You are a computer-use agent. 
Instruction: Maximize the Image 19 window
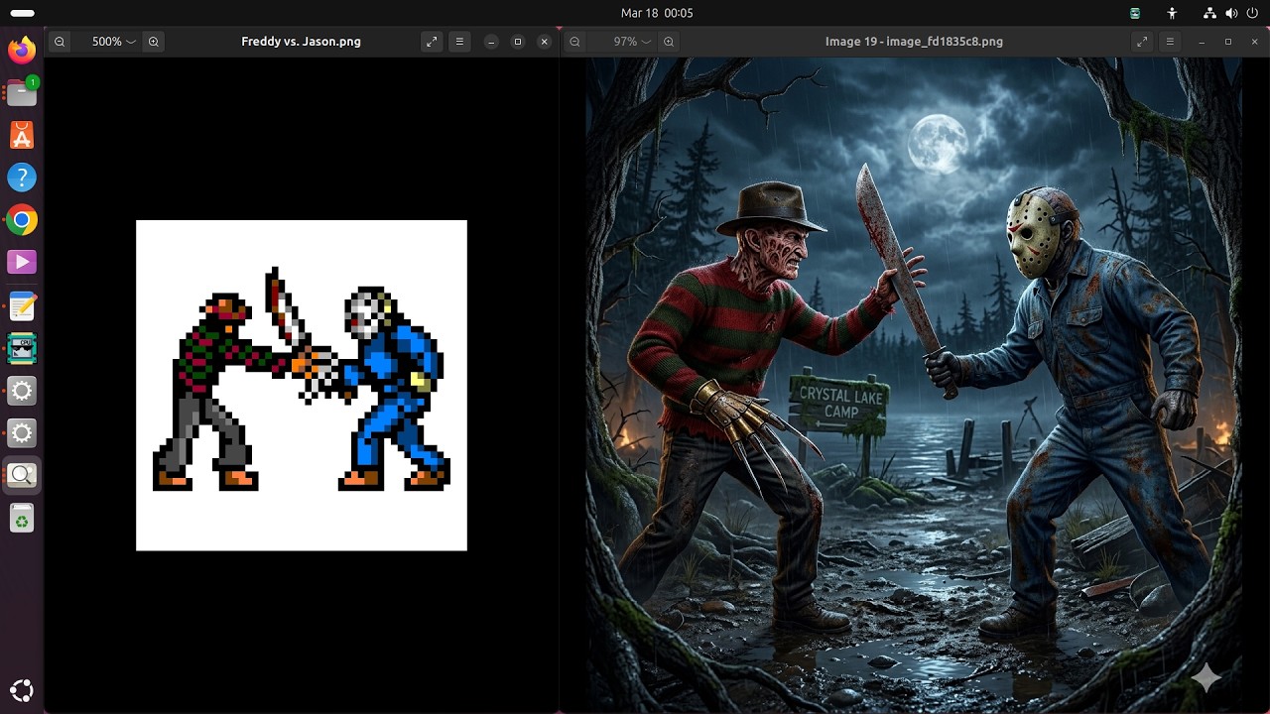(1227, 42)
